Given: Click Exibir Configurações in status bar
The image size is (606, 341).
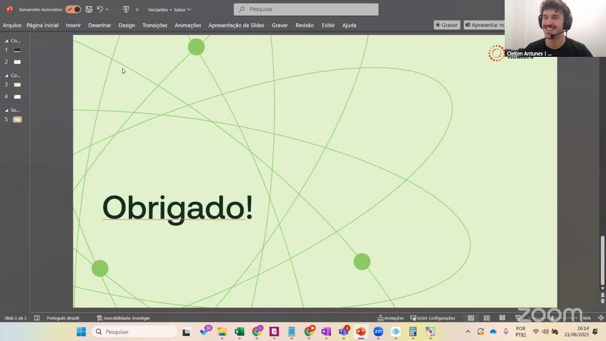Looking at the screenshot, I should 433,318.
